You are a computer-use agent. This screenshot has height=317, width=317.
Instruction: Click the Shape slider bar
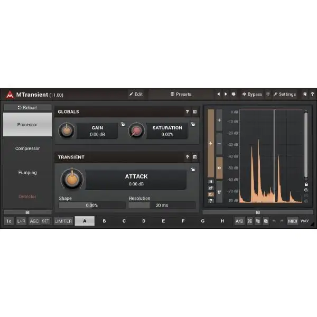click(x=92, y=206)
